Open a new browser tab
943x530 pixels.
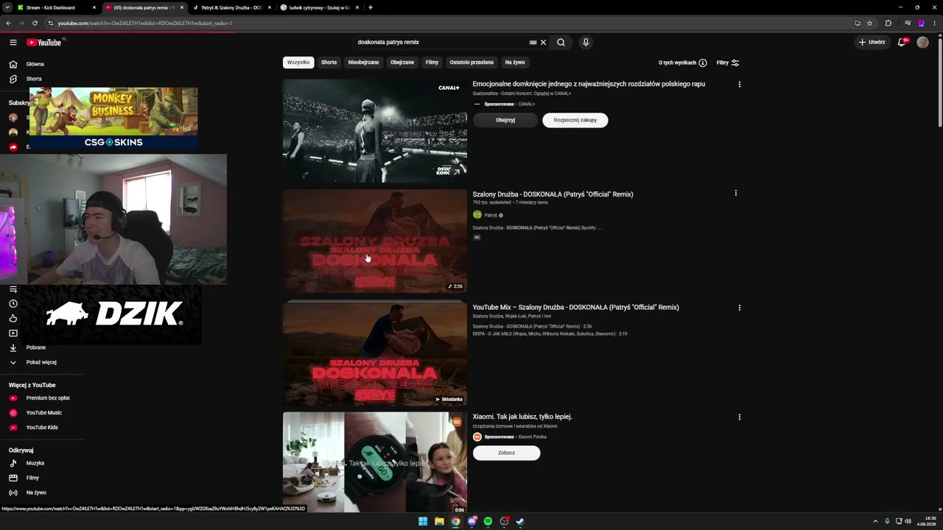[x=371, y=7]
